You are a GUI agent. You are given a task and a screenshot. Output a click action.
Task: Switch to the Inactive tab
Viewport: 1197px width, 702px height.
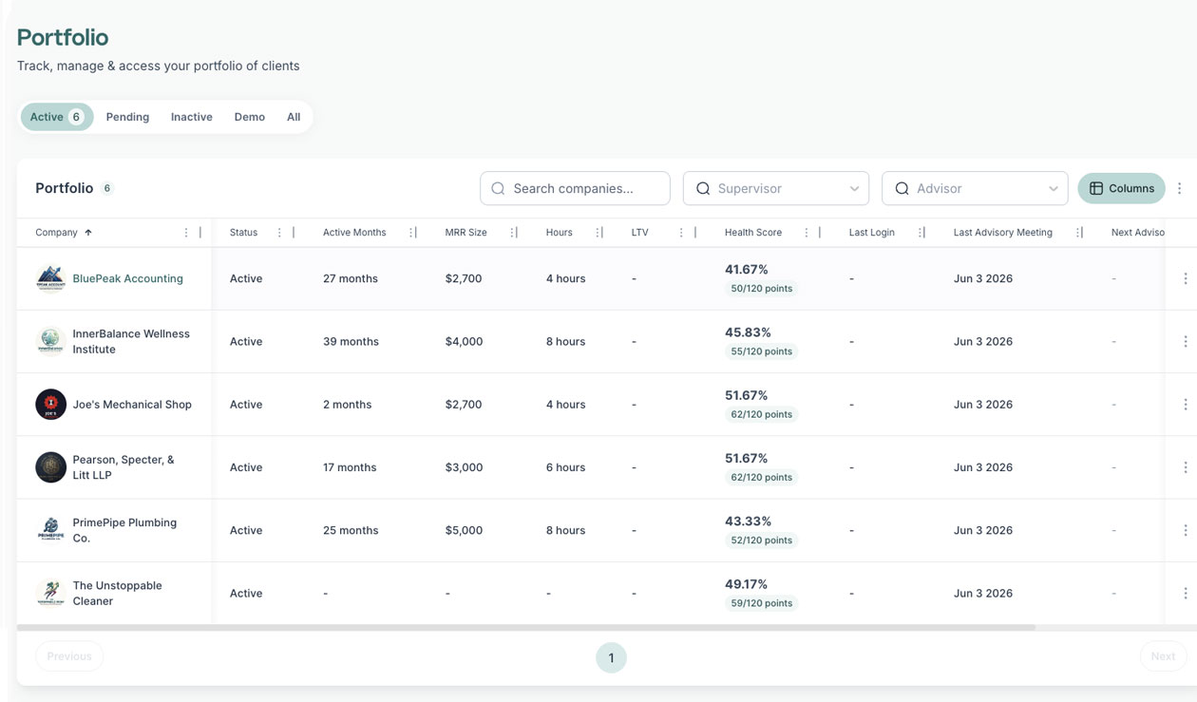[192, 117]
